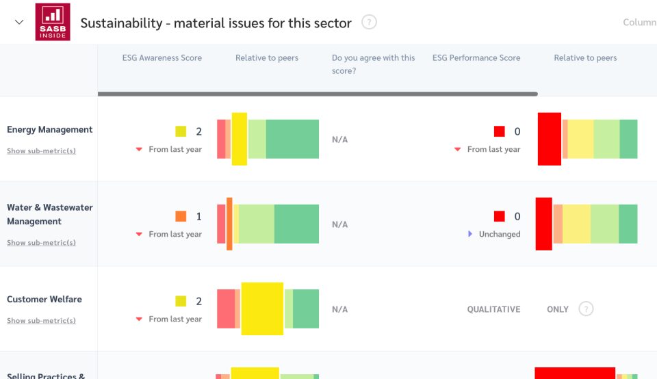
Task: Click Energy Management awareness peer comparison bar
Action: point(268,139)
